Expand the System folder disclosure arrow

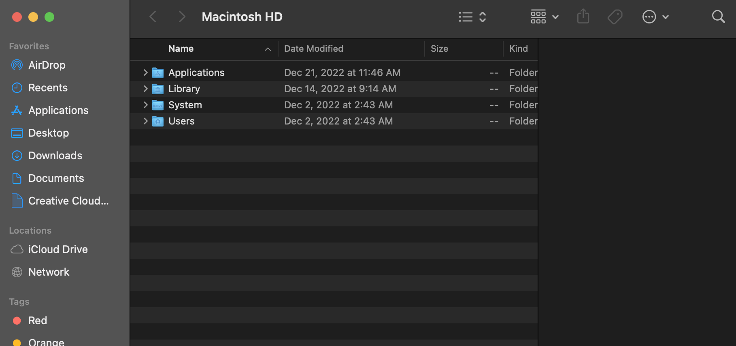(x=145, y=105)
